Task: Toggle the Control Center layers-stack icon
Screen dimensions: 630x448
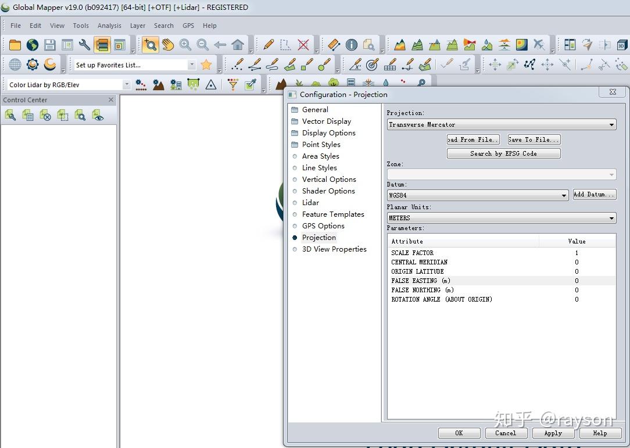Action: (x=102, y=45)
